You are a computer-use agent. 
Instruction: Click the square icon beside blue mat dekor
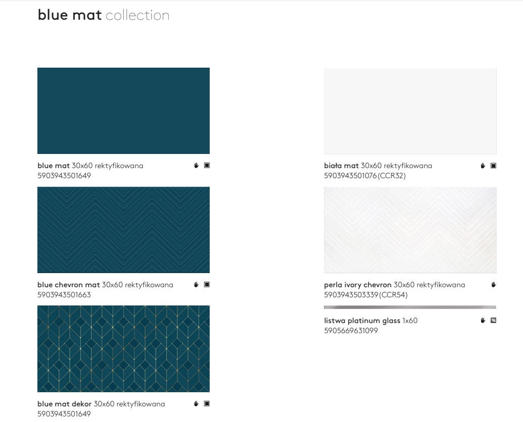tap(207, 404)
